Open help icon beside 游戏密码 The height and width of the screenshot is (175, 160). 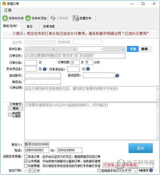117,76
